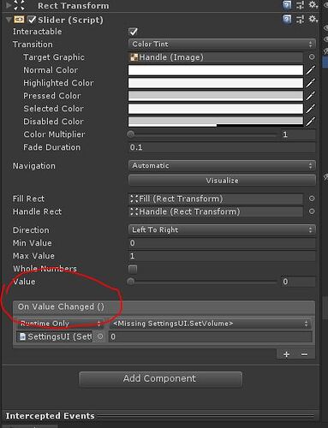Pick object for Target Graphic field
The image size is (328, 428).
point(312,57)
